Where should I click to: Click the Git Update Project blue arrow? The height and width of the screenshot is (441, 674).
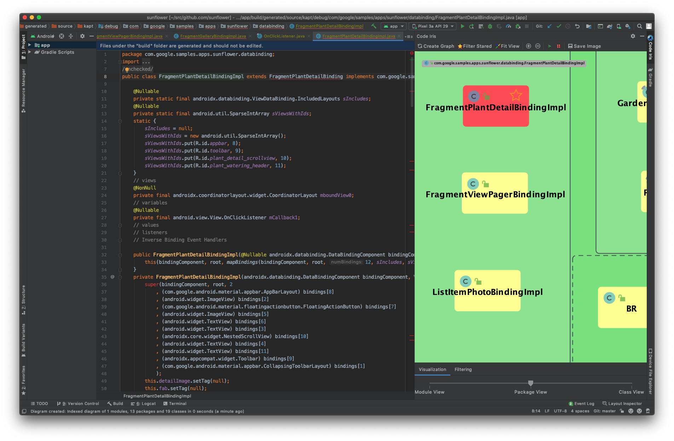coord(549,26)
